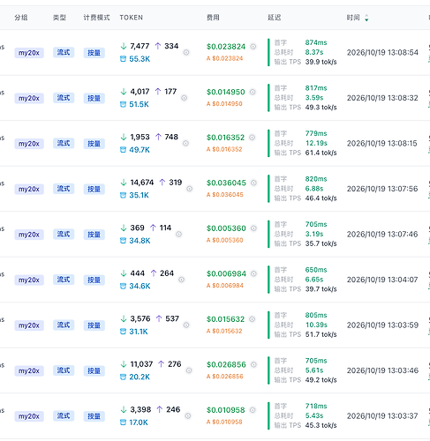430x441 pixels.
Task: Click the 39.9 tok/s TPS value
Action: click(321, 62)
